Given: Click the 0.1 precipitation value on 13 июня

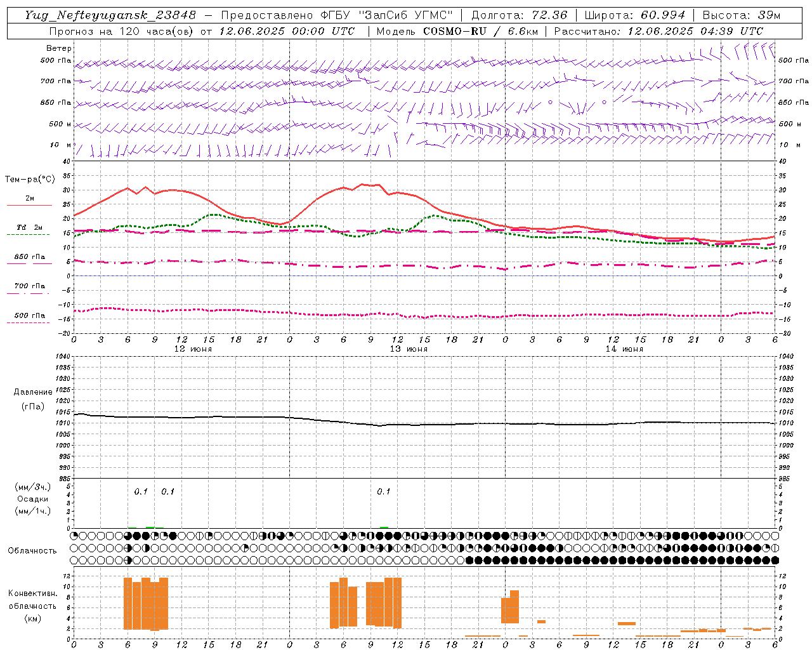Looking at the screenshot, I should pos(383,492).
